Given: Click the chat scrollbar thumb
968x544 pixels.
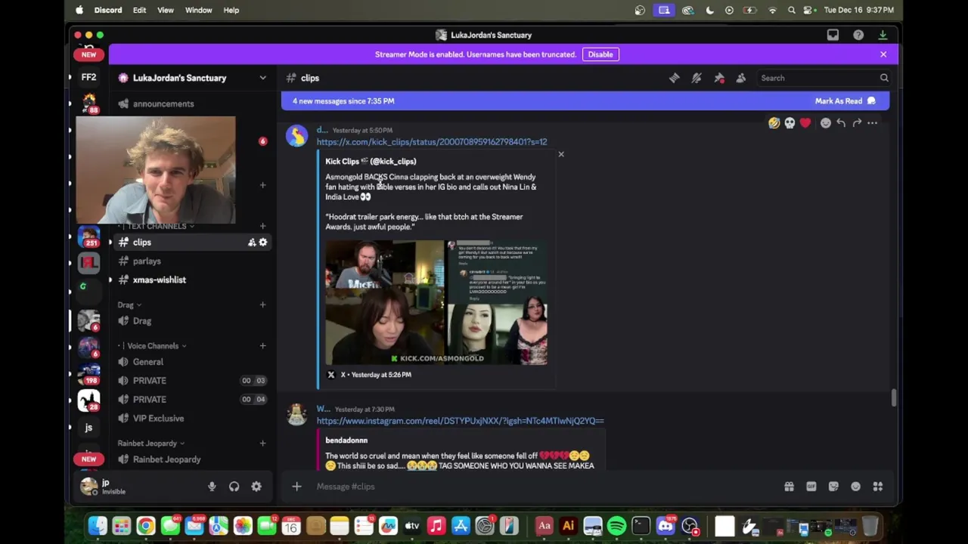Looking at the screenshot, I should click(x=894, y=397).
